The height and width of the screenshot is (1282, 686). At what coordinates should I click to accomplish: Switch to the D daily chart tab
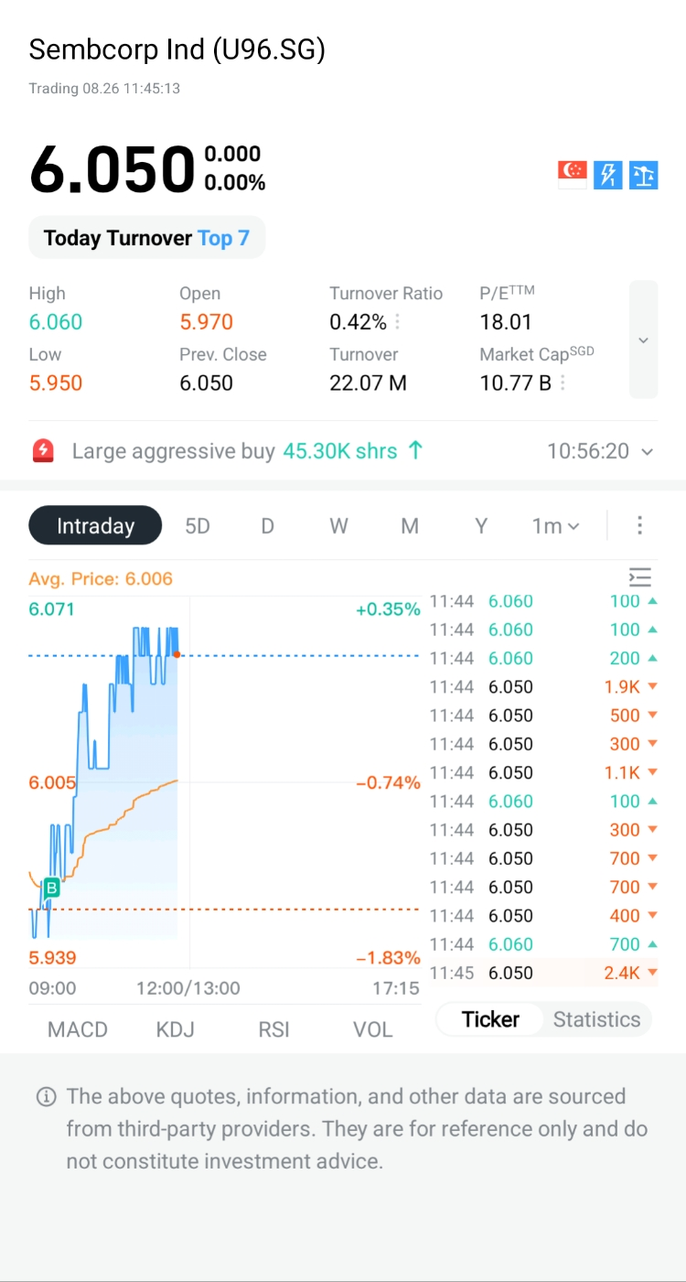pyautogui.click(x=267, y=525)
